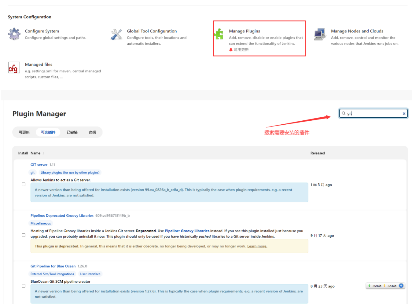Click the red bell update notification icon
This screenshot has height=308, width=412.
point(231,50)
